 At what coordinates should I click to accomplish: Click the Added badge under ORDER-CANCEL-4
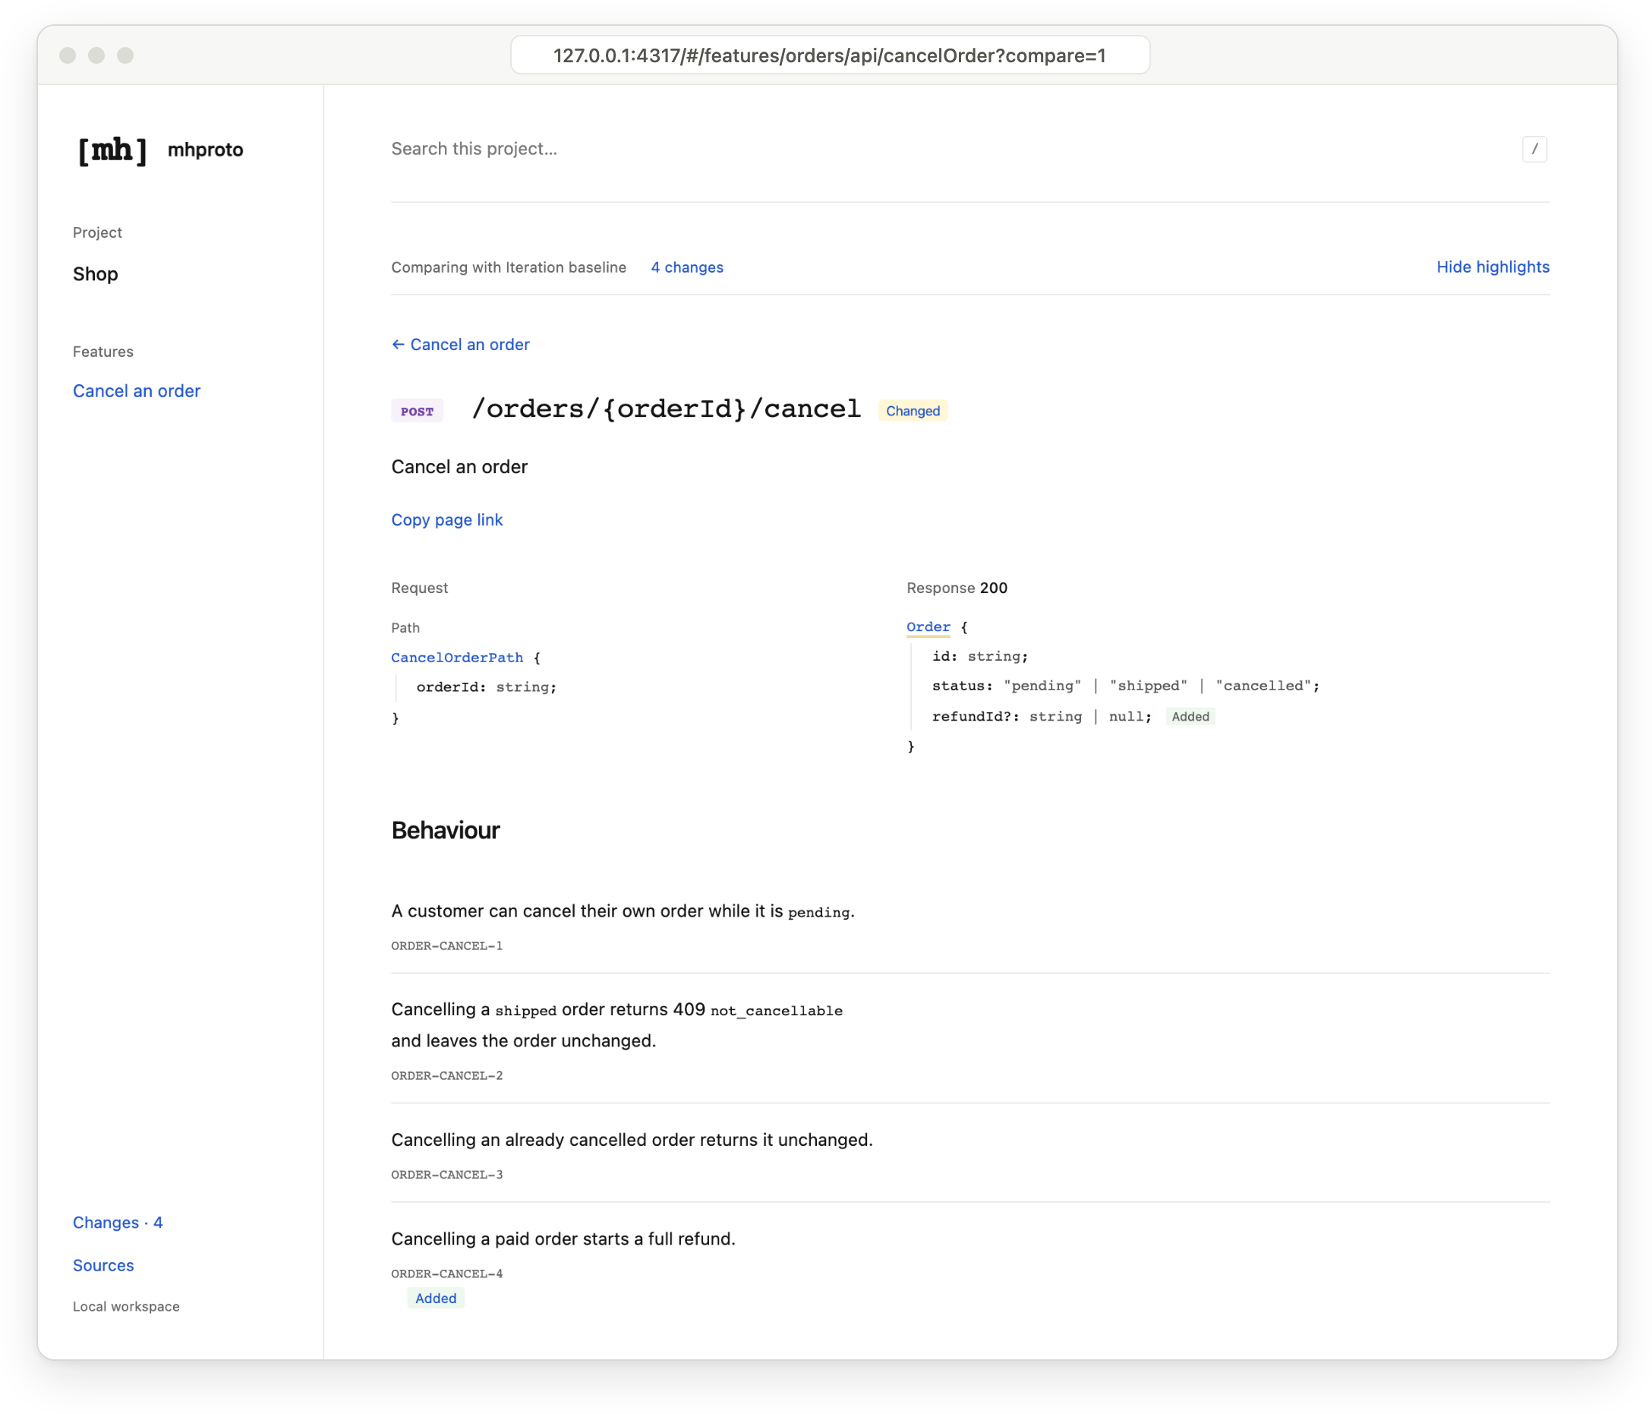435,1299
